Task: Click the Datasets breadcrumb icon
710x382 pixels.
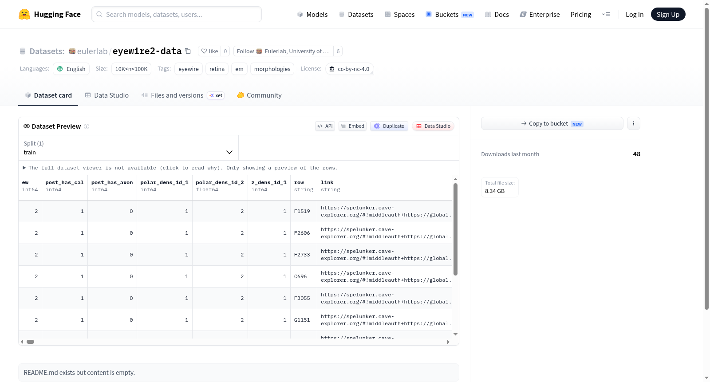Action: tap(23, 51)
